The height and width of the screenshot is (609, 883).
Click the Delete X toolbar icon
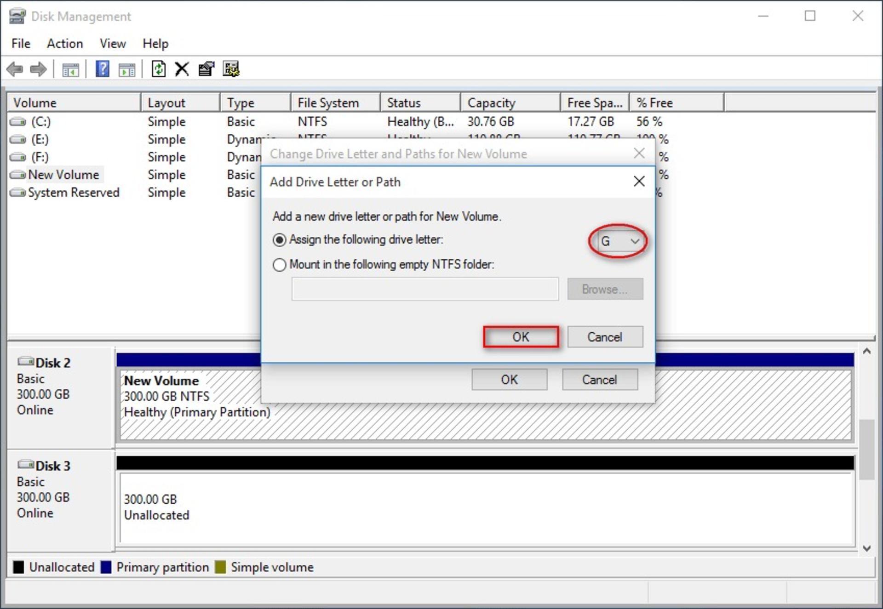(x=182, y=69)
